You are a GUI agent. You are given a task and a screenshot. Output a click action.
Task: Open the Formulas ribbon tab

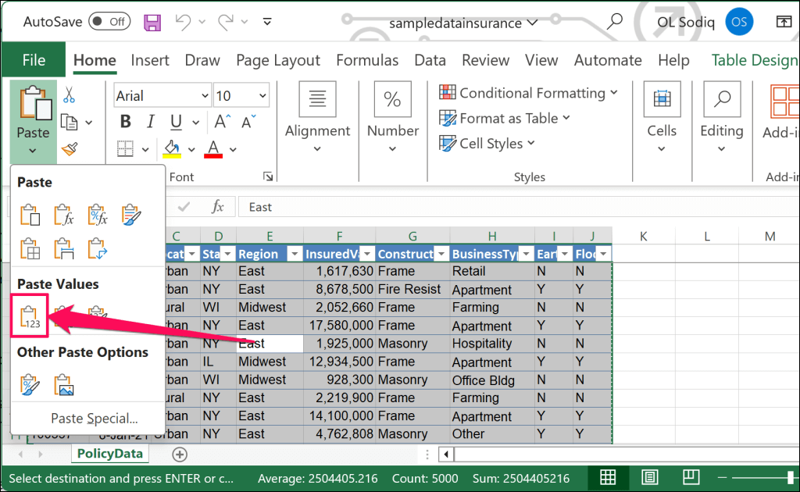[x=367, y=60]
